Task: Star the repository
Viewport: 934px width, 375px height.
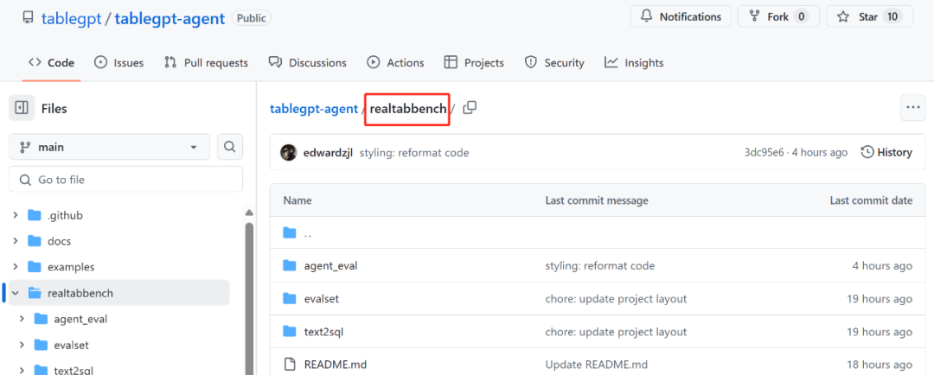Action: point(869,16)
